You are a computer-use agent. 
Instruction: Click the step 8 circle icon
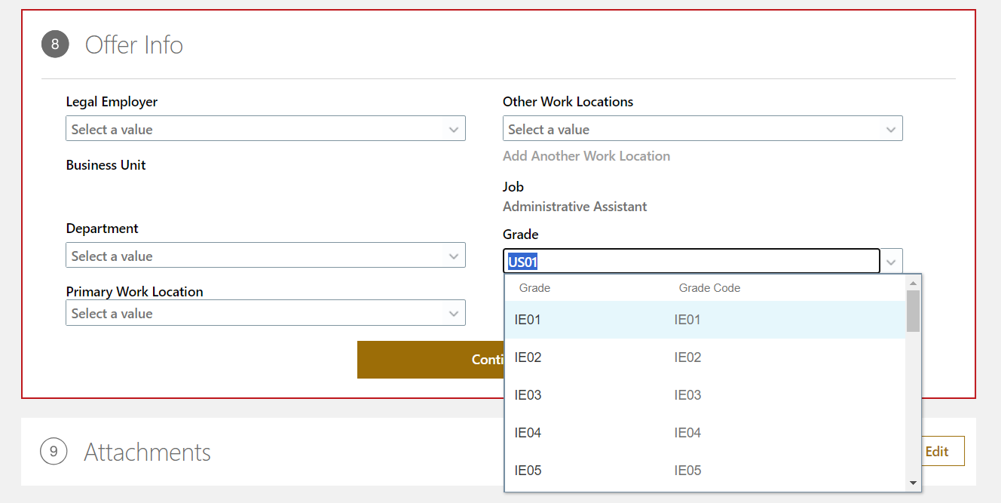pos(55,44)
